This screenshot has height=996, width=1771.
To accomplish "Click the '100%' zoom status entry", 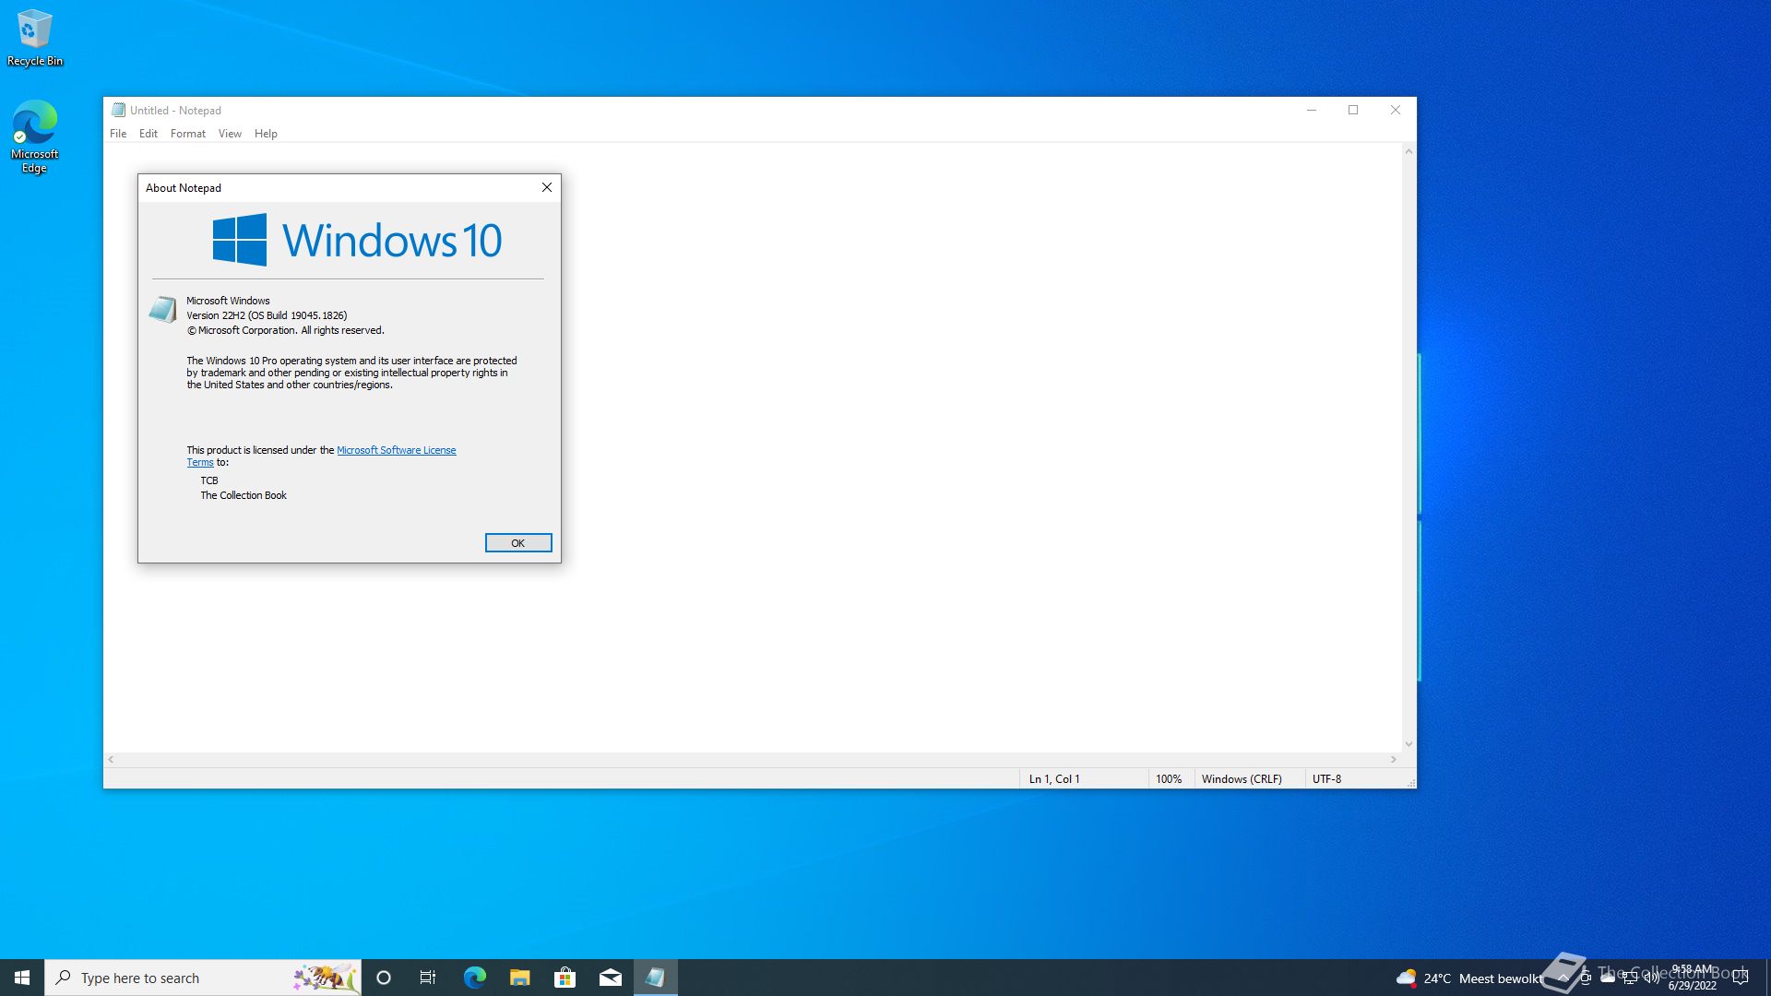I will 1169,779.
